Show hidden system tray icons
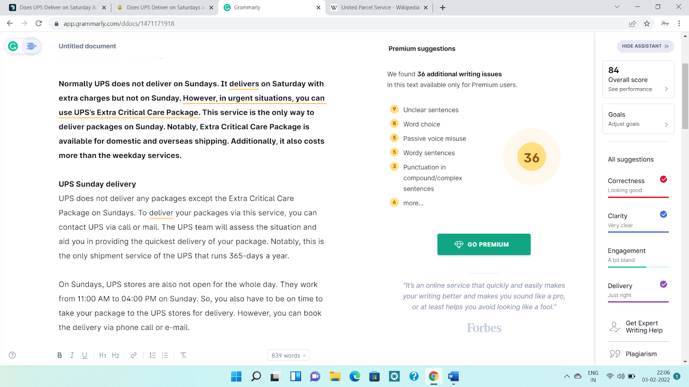Viewport: 689px width, 387px height. [x=567, y=377]
